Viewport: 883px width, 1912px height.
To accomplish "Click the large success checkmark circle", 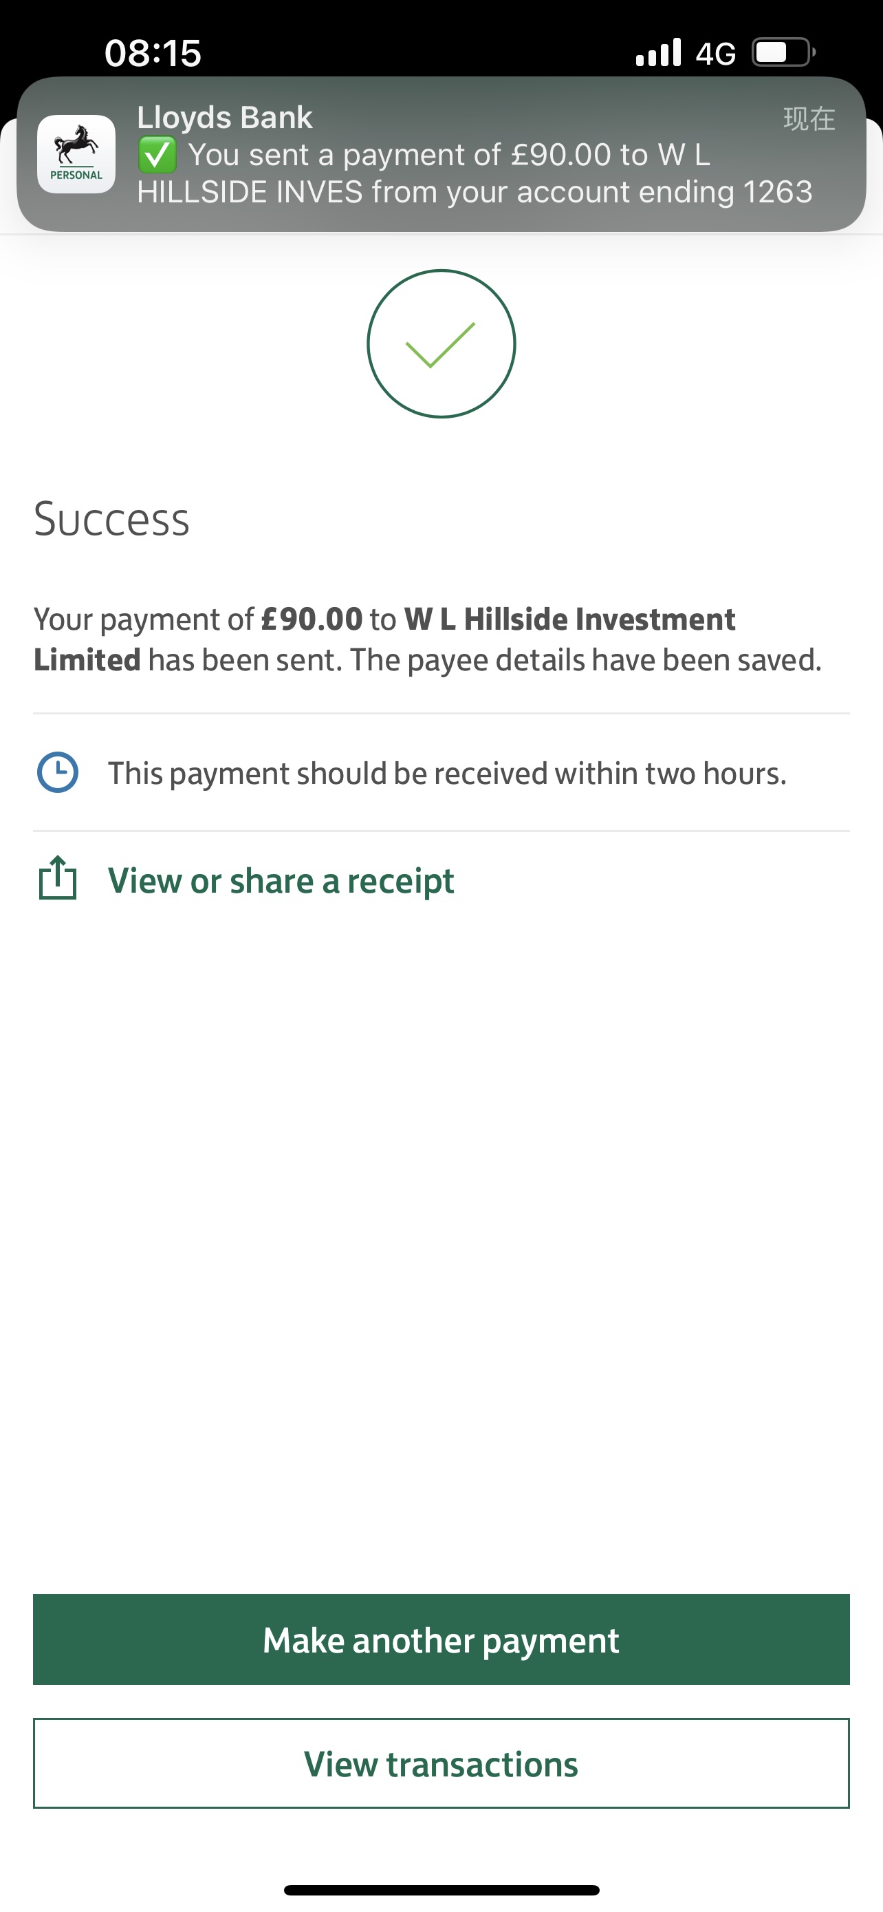I will point(441,343).
